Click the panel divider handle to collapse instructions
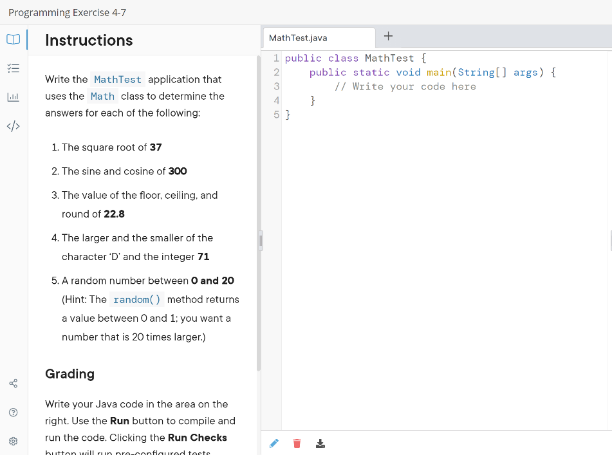The height and width of the screenshot is (455, 612). click(x=260, y=240)
